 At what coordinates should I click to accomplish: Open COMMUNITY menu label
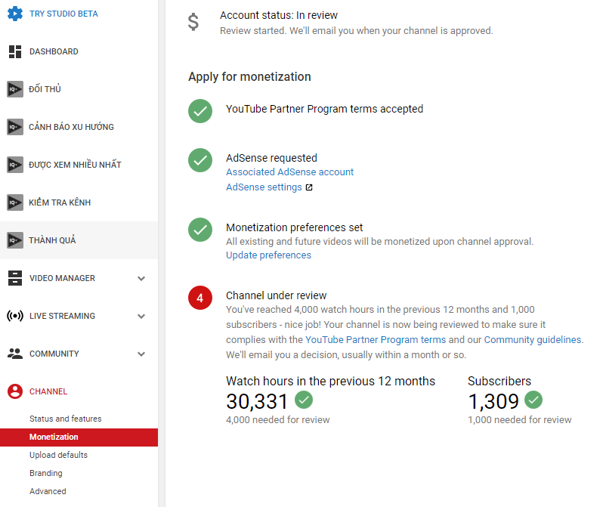pyautogui.click(x=54, y=354)
